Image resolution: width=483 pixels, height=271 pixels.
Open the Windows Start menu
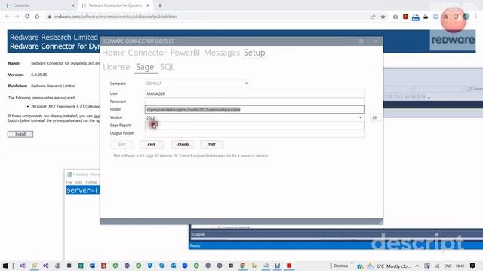point(5,266)
